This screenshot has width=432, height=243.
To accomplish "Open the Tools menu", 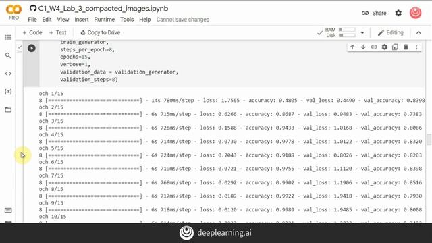I will point(127,20).
